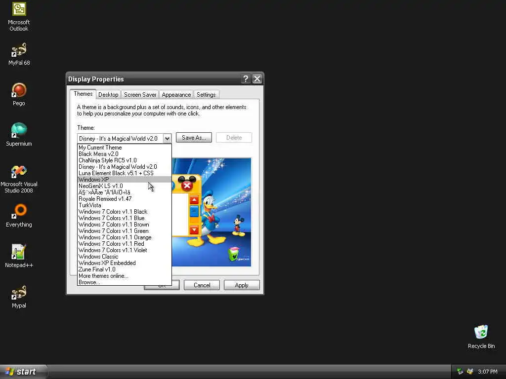The width and height of the screenshot is (506, 379).
Task: Close the Display Properties dialog
Action: [x=257, y=79]
